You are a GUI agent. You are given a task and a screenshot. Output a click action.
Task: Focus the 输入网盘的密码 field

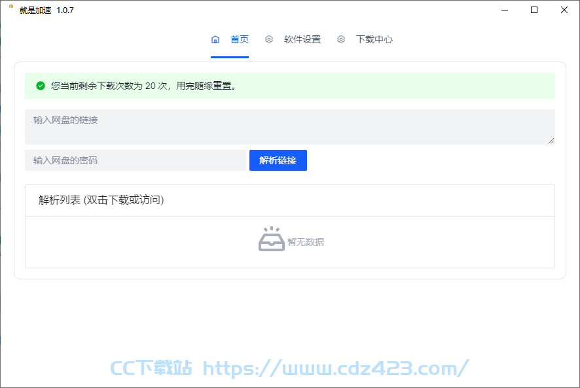[x=136, y=160]
